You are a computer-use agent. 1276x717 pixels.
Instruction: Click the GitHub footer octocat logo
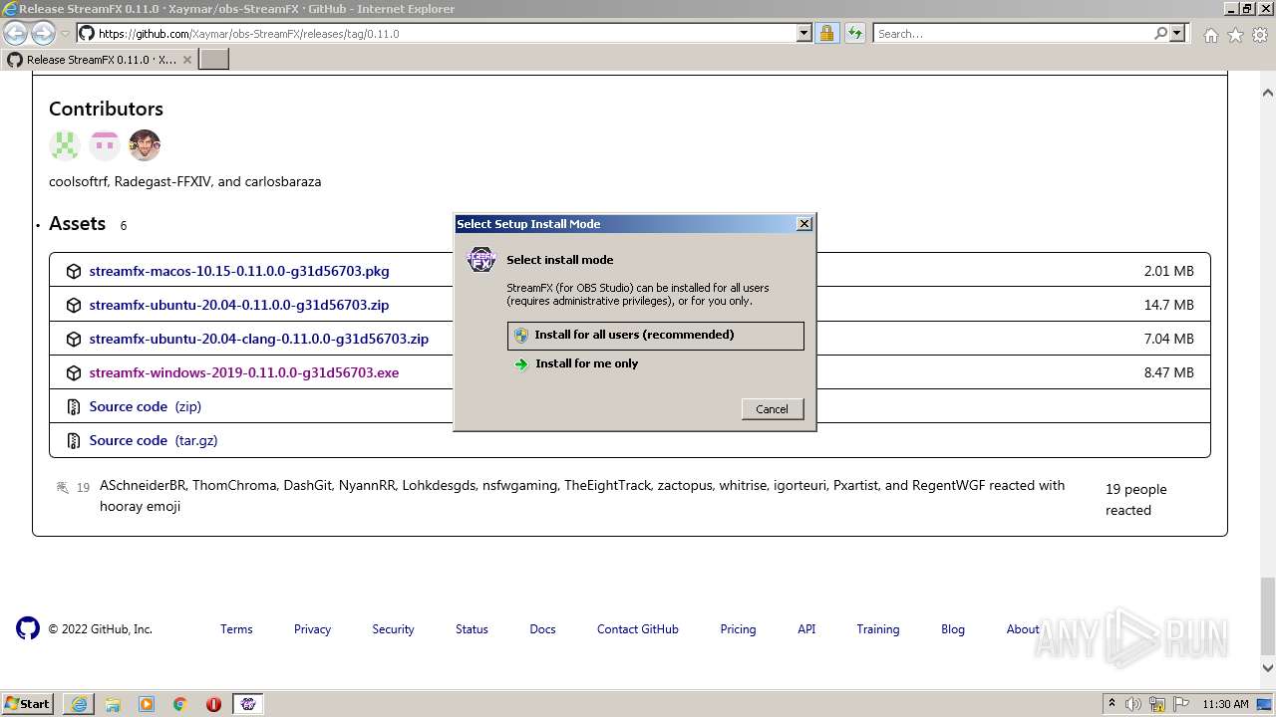coord(28,628)
